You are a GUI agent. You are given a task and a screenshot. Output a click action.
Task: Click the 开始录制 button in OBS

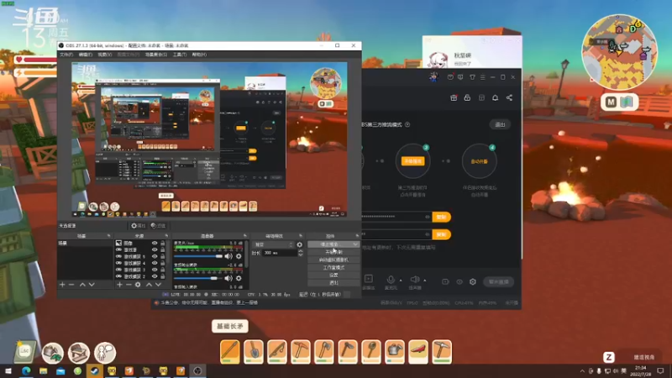coord(333,252)
